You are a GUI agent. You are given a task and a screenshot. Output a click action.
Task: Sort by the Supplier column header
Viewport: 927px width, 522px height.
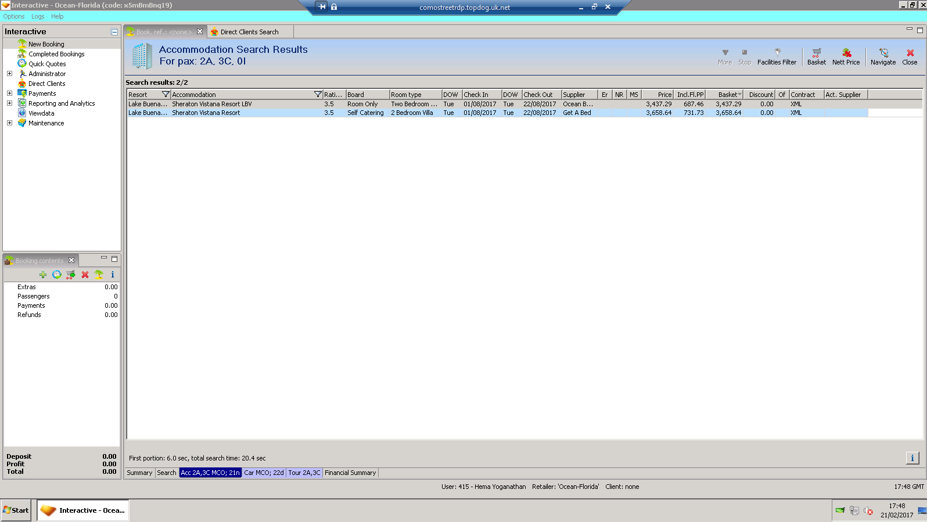tap(580, 95)
